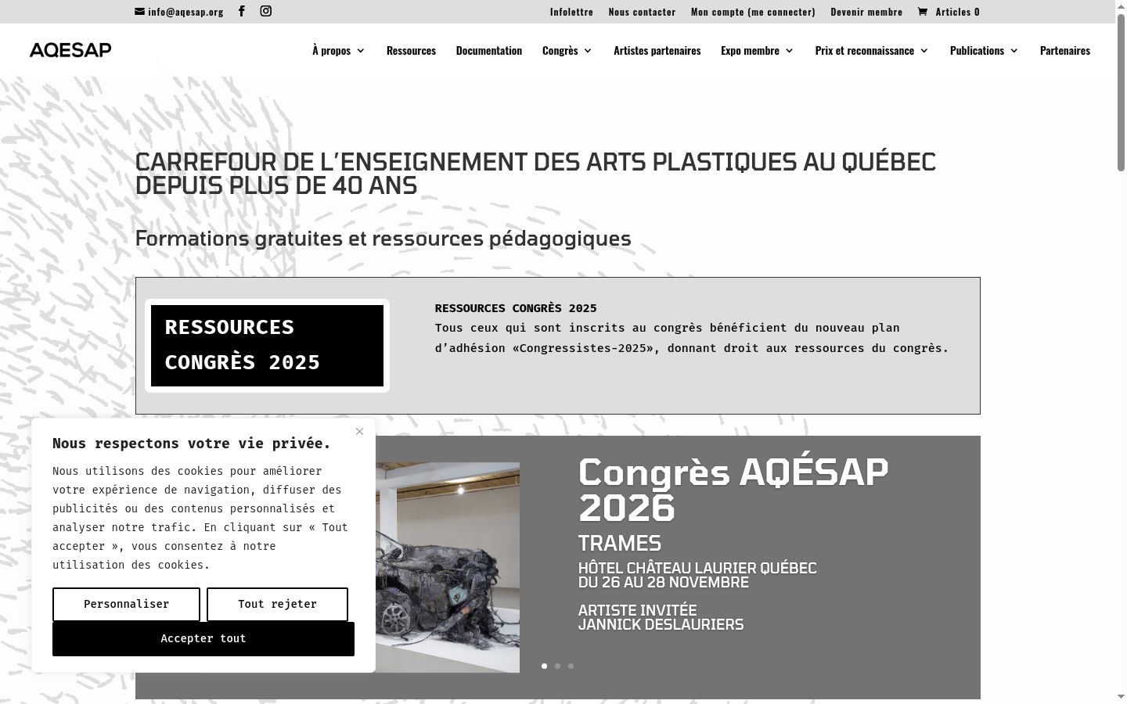1127x704 pixels.
Task: Click the Devenir membre link
Action: click(866, 12)
